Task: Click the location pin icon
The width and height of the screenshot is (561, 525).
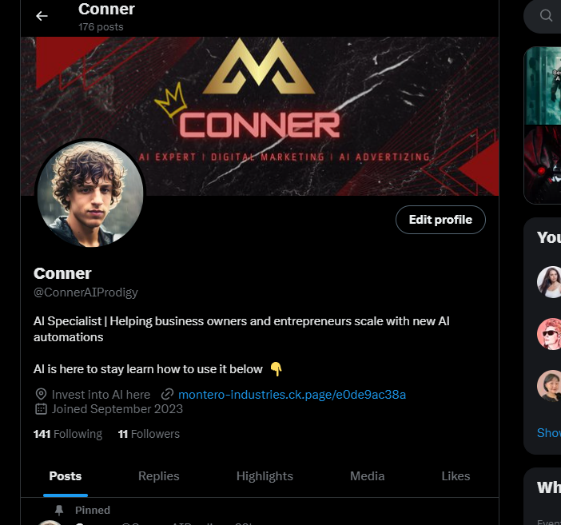Action: click(x=41, y=395)
